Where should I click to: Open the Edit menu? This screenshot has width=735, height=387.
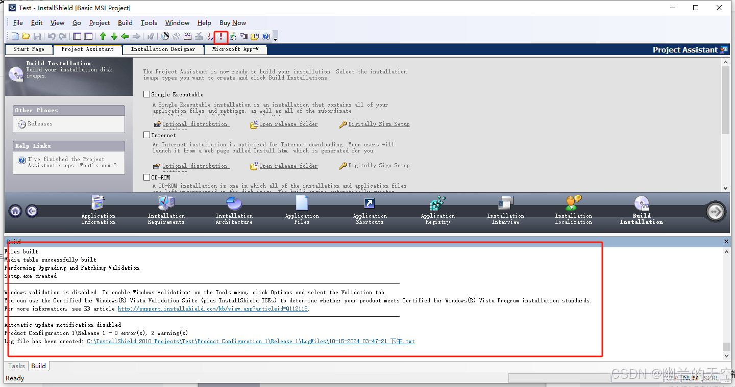[37, 23]
